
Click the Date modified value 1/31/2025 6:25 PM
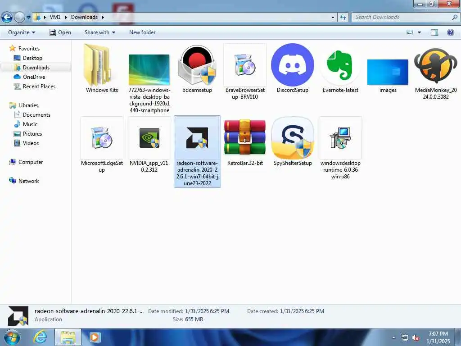[207, 311]
